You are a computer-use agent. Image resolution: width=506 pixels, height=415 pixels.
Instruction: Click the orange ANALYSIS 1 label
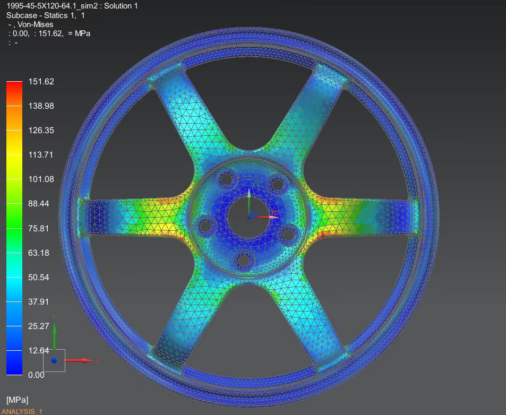[22, 411]
